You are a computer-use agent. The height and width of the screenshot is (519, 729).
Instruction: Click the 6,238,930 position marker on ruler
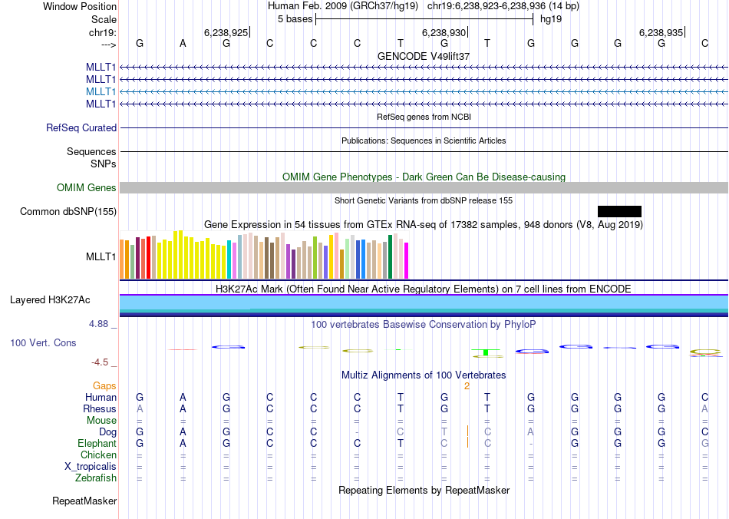[444, 33]
